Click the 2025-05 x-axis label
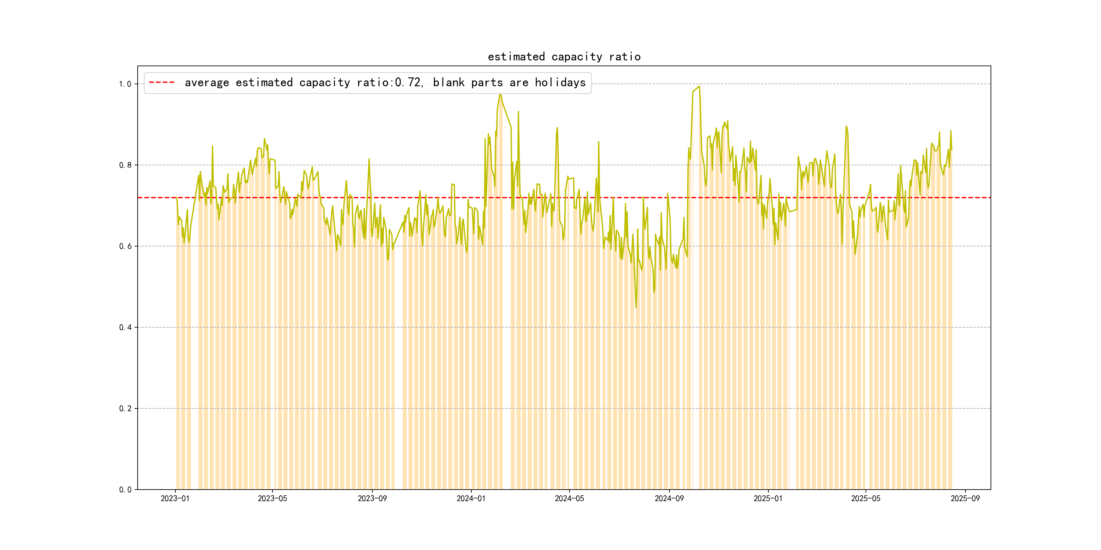Image resolution: width=1101 pixels, height=550 pixels. [x=866, y=498]
